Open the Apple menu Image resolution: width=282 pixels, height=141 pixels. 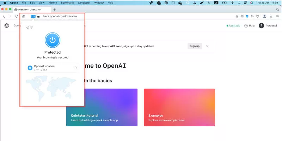click(5, 3)
